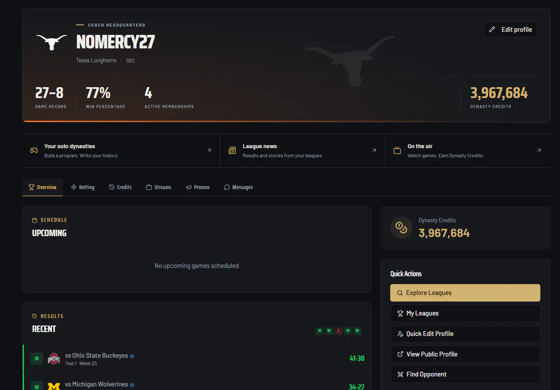Screen dimensions: 560x390
Task: Click the magnifier icon in Explore Leagues
Action: coord(400,293)
